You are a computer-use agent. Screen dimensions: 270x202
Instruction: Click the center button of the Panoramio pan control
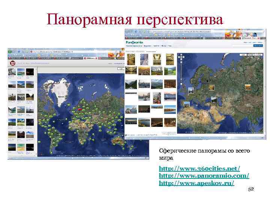pos(181,57)
